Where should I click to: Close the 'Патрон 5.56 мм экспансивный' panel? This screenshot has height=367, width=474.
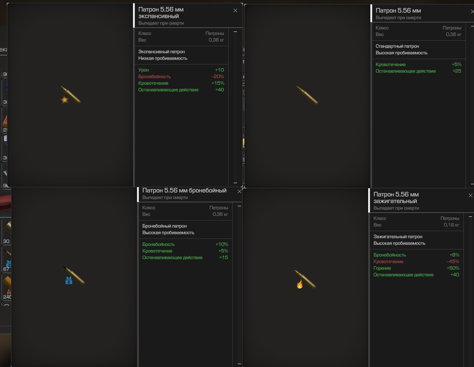point(236,11)
